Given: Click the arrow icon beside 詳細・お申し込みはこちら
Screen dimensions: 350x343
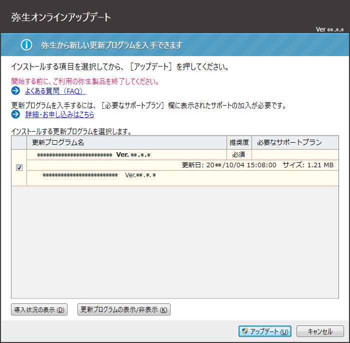Looking at the screenshot, I should point(15,114).
